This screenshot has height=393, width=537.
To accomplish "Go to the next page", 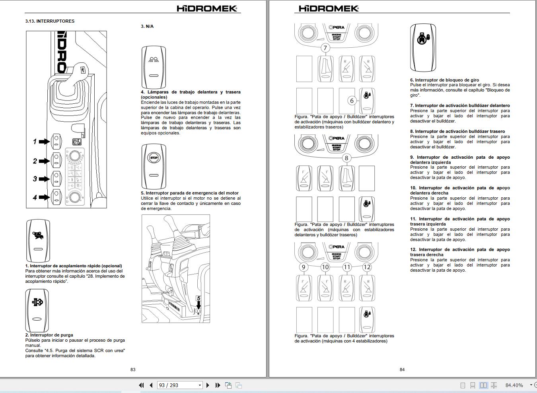I will (208, 385).
